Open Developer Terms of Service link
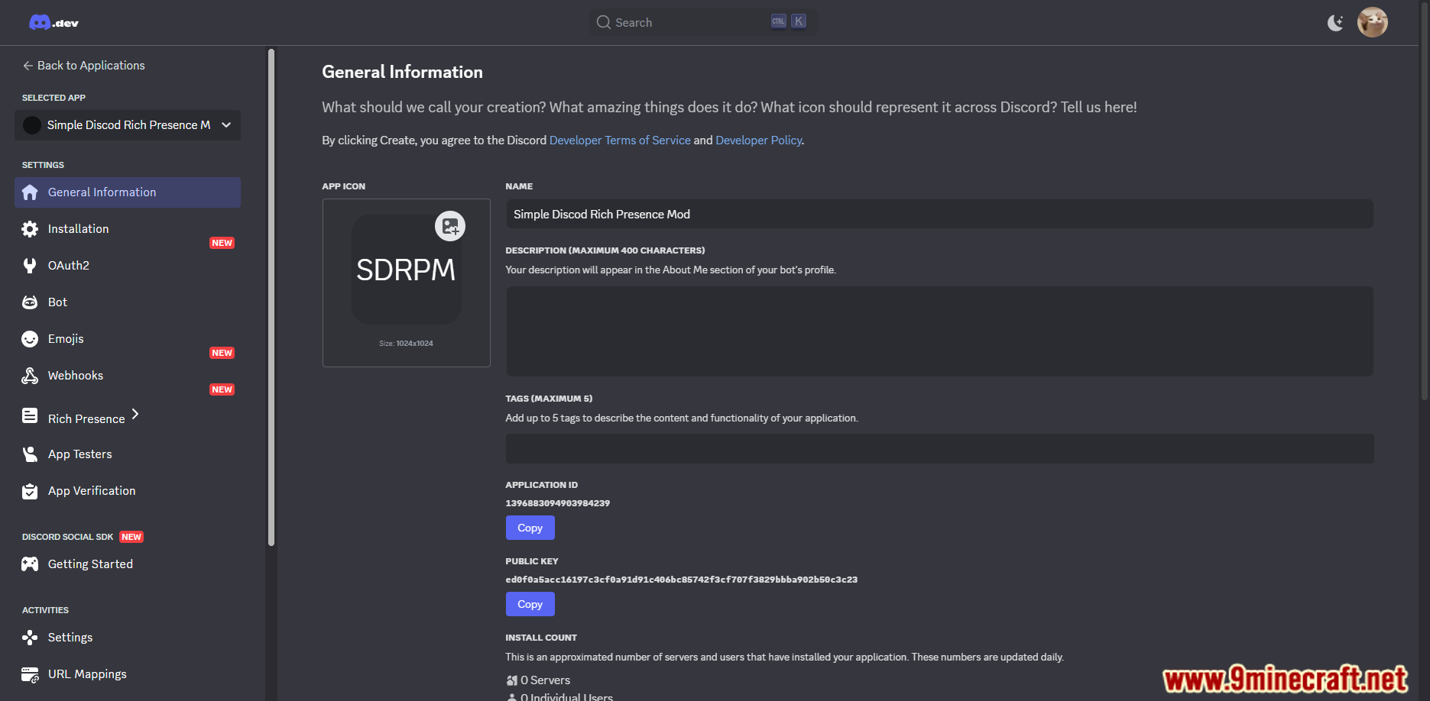1430x701 pixels. (620, 141)
